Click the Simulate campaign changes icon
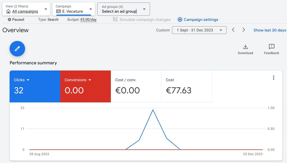Viewport: 287px width, 163px height. (x=115, y=19)
